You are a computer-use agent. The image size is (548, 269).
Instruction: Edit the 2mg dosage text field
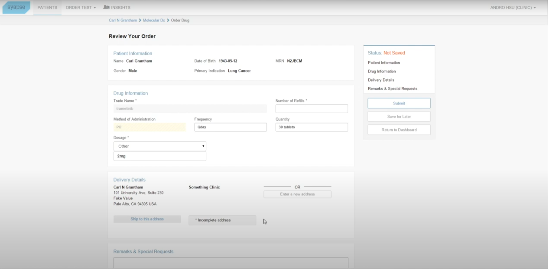(x=159, y=156)
